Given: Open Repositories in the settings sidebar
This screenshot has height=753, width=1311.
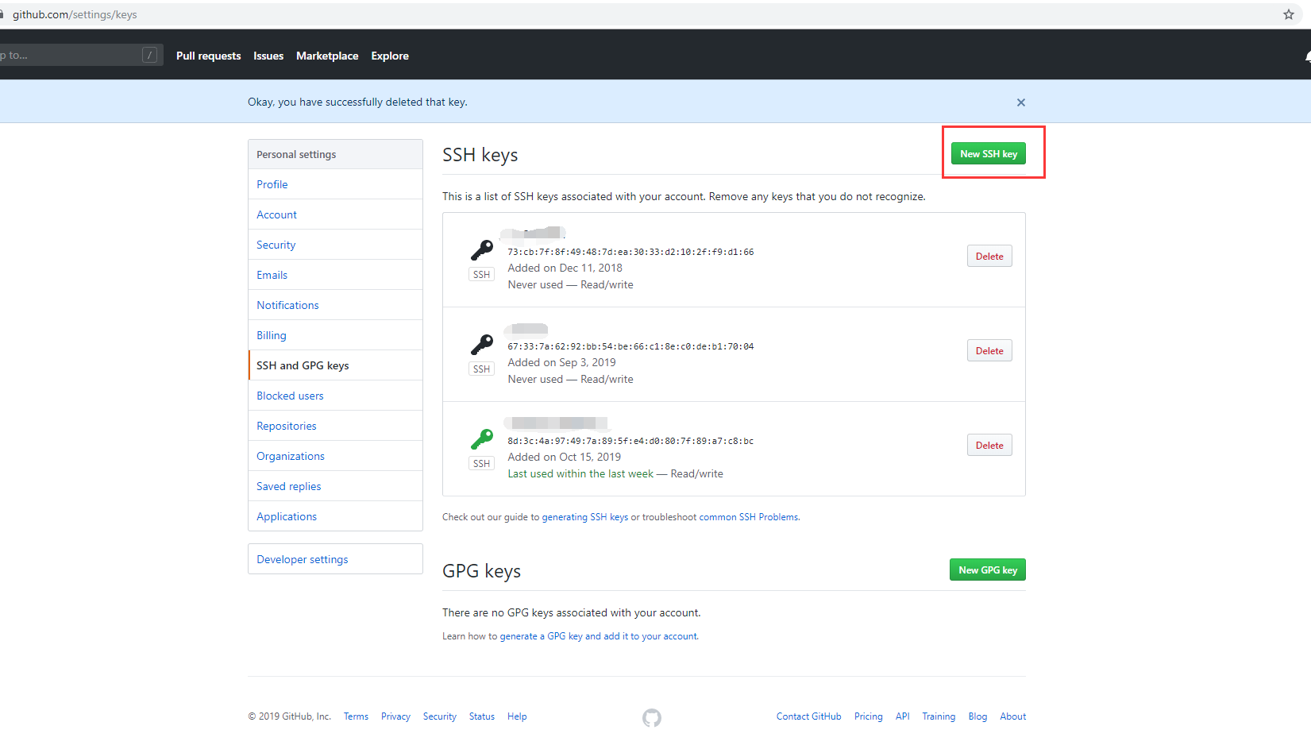Looking at the screenshot, I should click(x=335, y=426).
